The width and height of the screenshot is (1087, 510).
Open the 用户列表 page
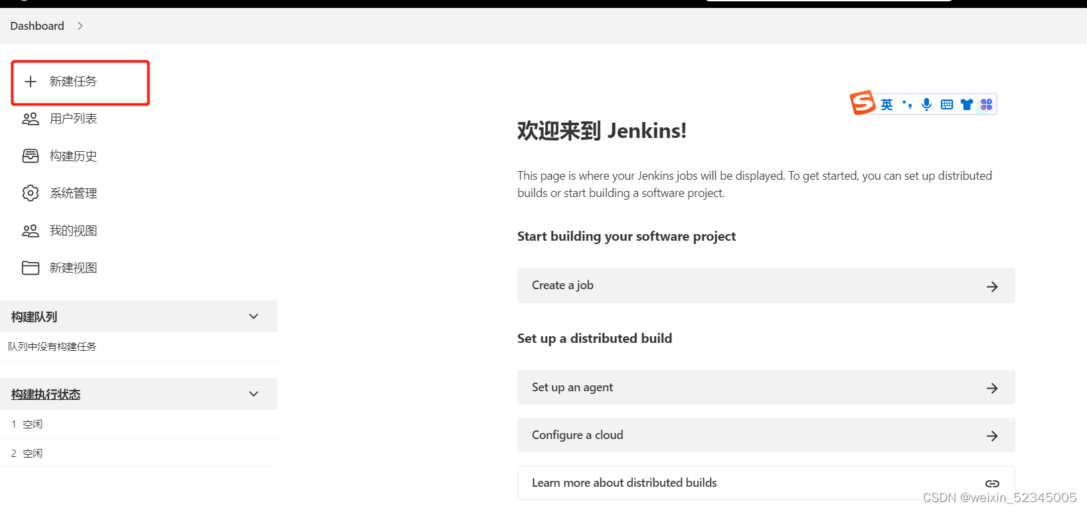pyautogui.click(x=73, y=119)
